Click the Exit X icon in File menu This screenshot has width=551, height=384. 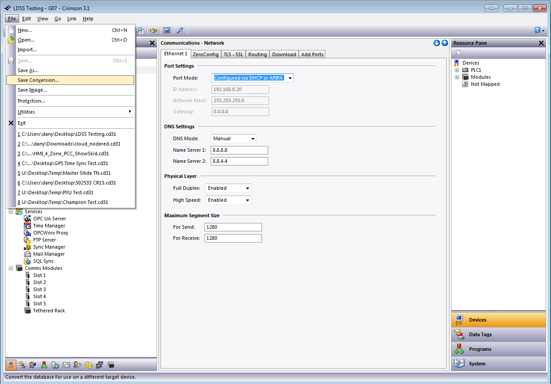[x=11, y=123]
